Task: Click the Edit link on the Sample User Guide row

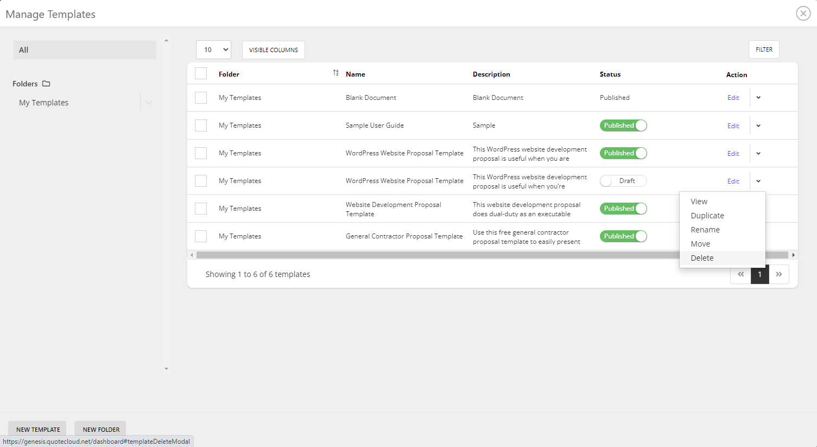Action: pos(733,125)
